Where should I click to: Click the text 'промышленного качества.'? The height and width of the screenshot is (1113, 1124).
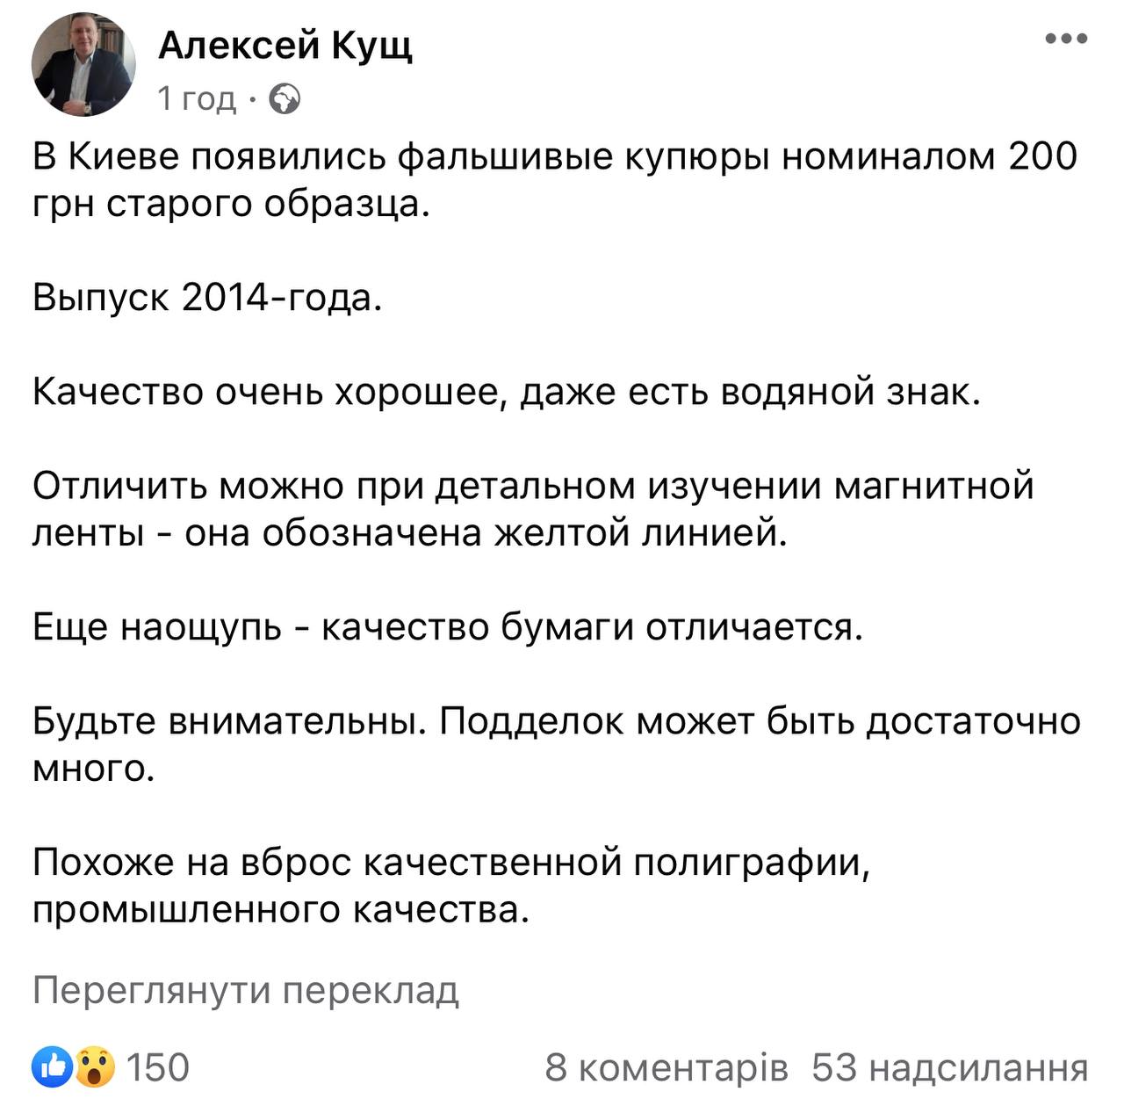[x=281, y=909]
